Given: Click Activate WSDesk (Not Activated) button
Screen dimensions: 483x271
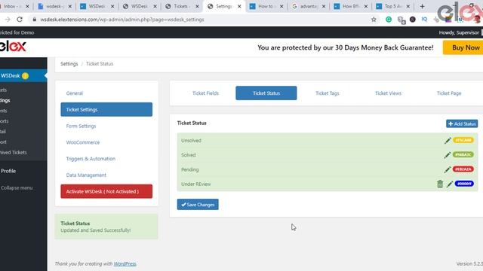Looking at the screenshot, I should (x=106, y=191).
